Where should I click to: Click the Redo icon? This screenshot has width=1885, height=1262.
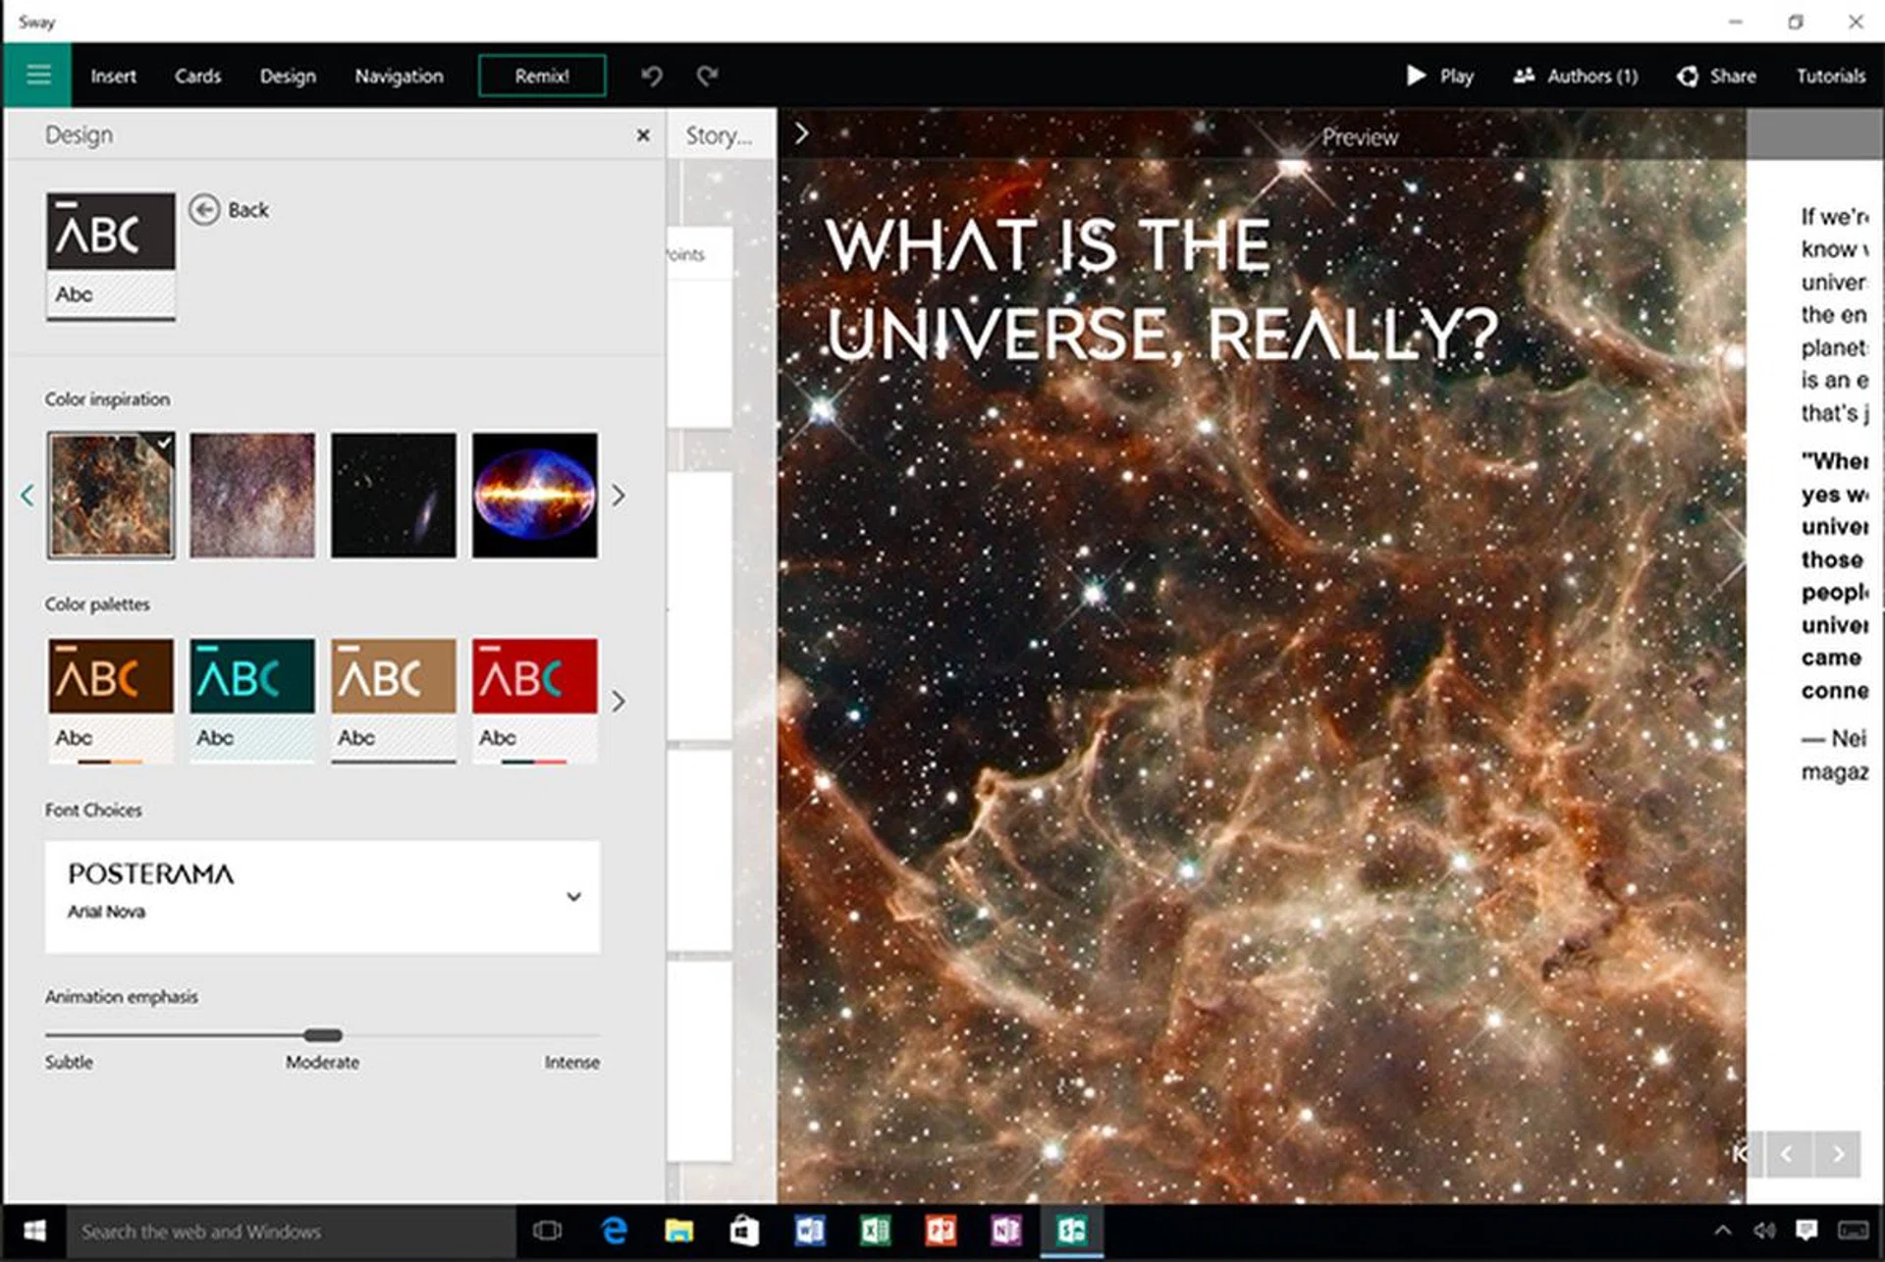tap(709, 76)
